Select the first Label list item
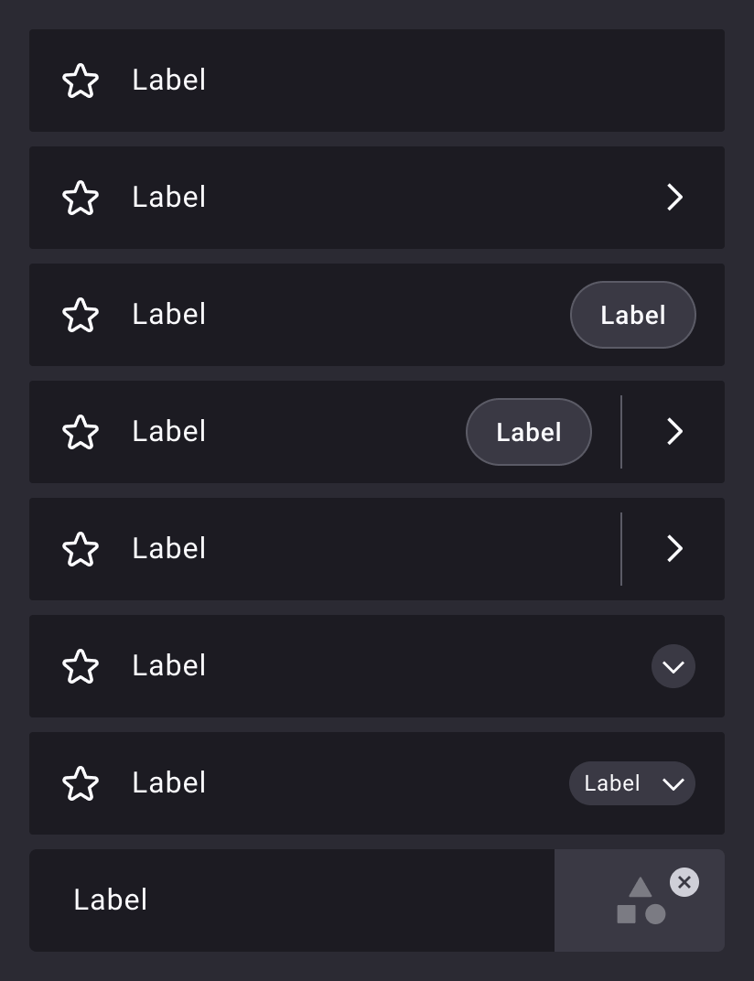754x981 pixels. pyautogui.click(x=168, y=81)
